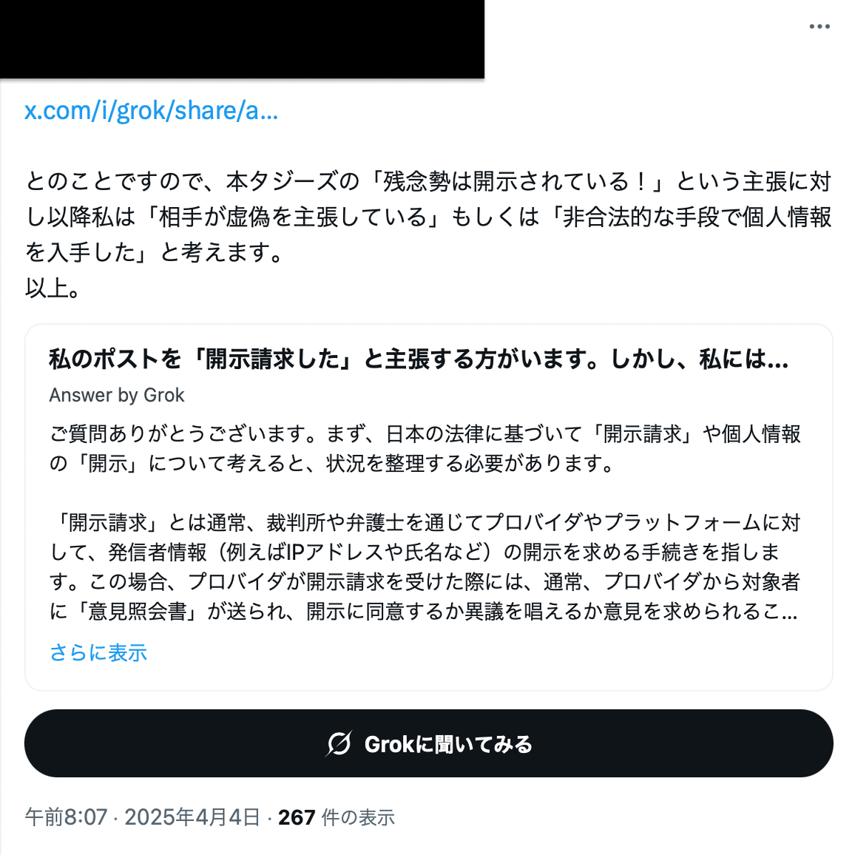The image size is (855, 855).
Task: Click the truncated line ending 意見を求められるこ…
Action: coord(424,611)
